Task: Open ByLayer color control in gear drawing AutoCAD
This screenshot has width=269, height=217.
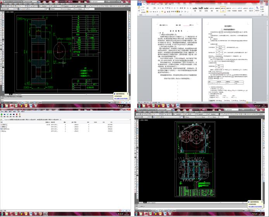Action: click(x=55, y=9)
